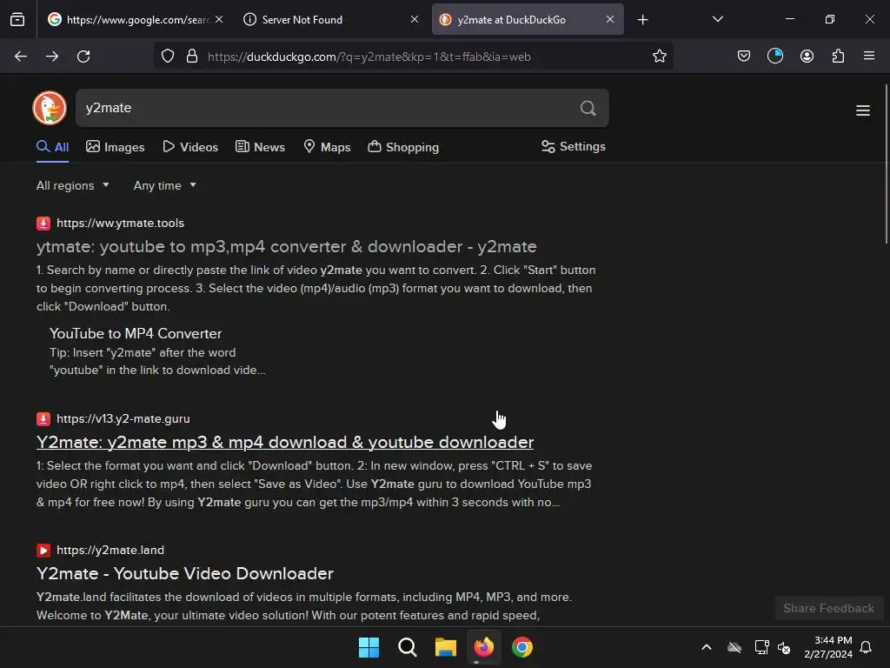Open tracking protection shield icon

(168, 57)
